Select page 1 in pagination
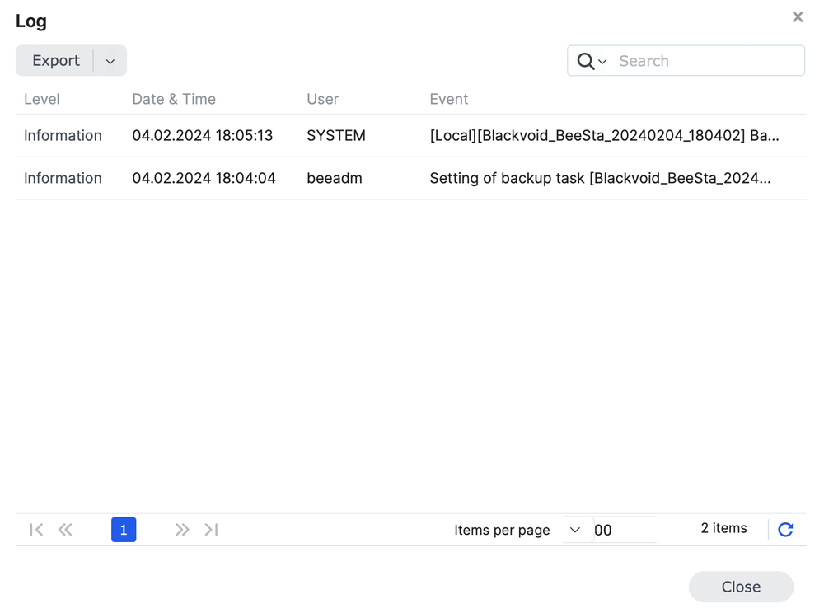Viewport: 824px width, 613px height. coord(124,530)
